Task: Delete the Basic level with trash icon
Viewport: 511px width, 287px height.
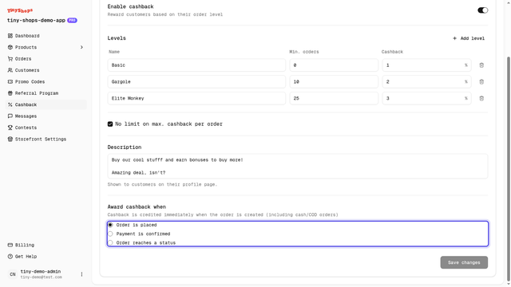Action: [481, 65]
